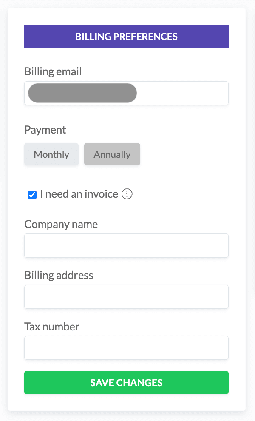Viewport: 255px width, 421px height.
Task: Click the Billing Preferences header banner
Action: click(x=126, y=37)
